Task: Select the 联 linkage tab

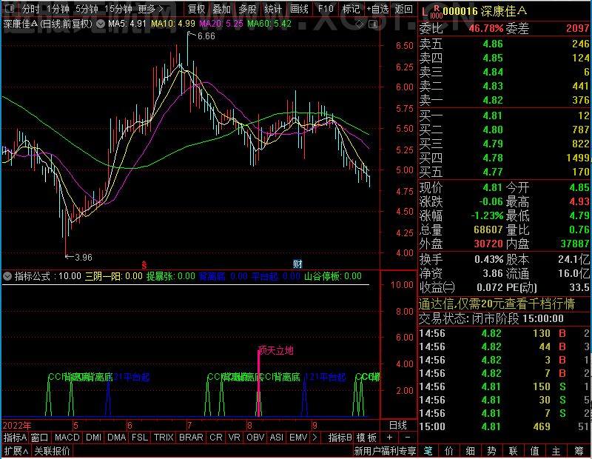Action: (x=513, y=451)
